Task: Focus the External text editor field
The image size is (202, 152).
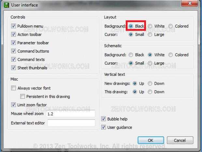Action: click(71, 123)
